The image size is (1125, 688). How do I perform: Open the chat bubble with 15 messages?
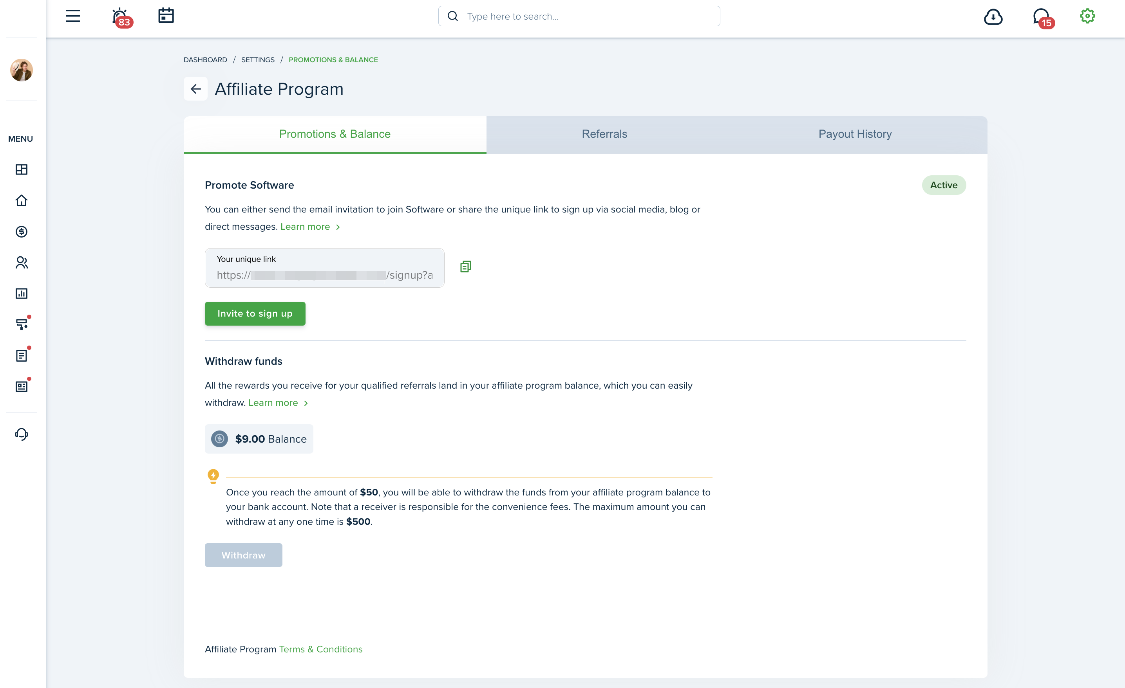[1040, 16]
